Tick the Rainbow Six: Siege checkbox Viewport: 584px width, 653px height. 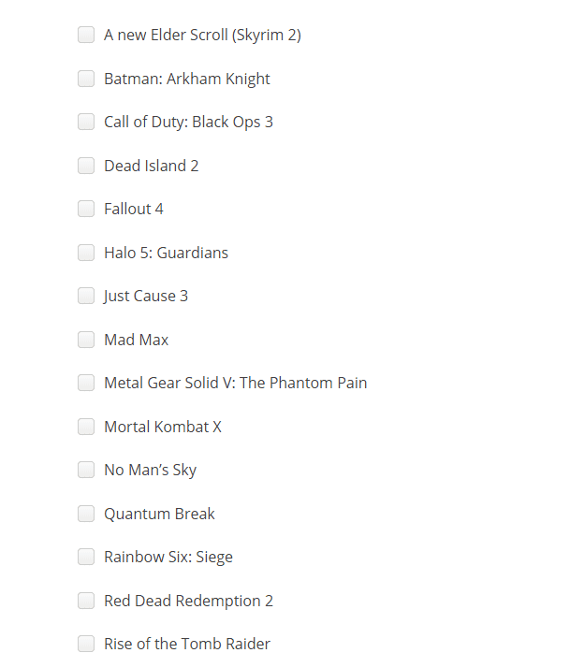86,558
